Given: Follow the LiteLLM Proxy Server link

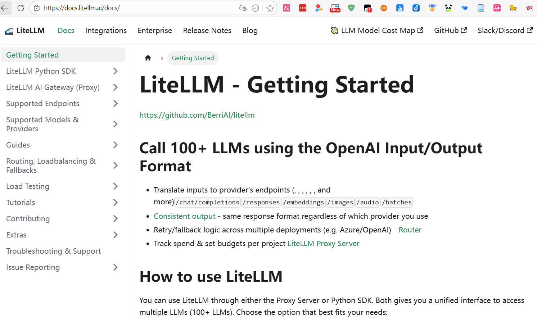Looking at the screenshot, I should (323, 244).
